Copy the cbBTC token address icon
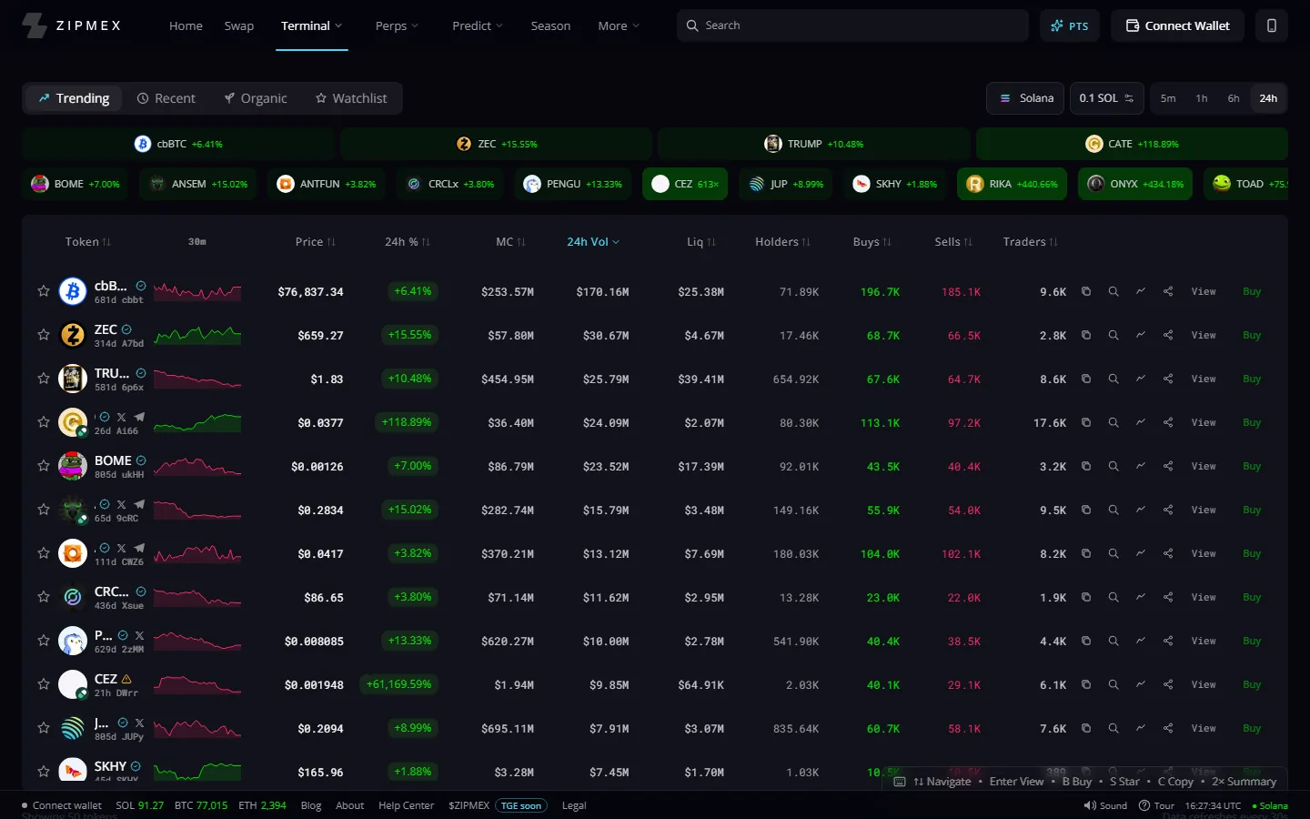Viewport: 1310px width, 819px height. (1085, 291)
